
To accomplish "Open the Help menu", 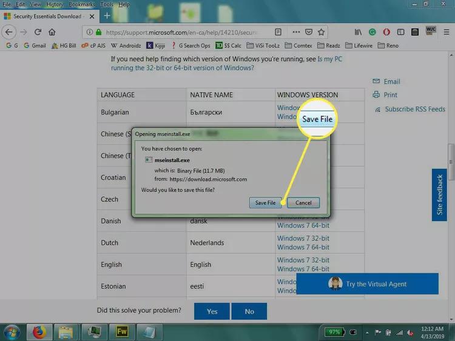I will [x=124, y=4].
